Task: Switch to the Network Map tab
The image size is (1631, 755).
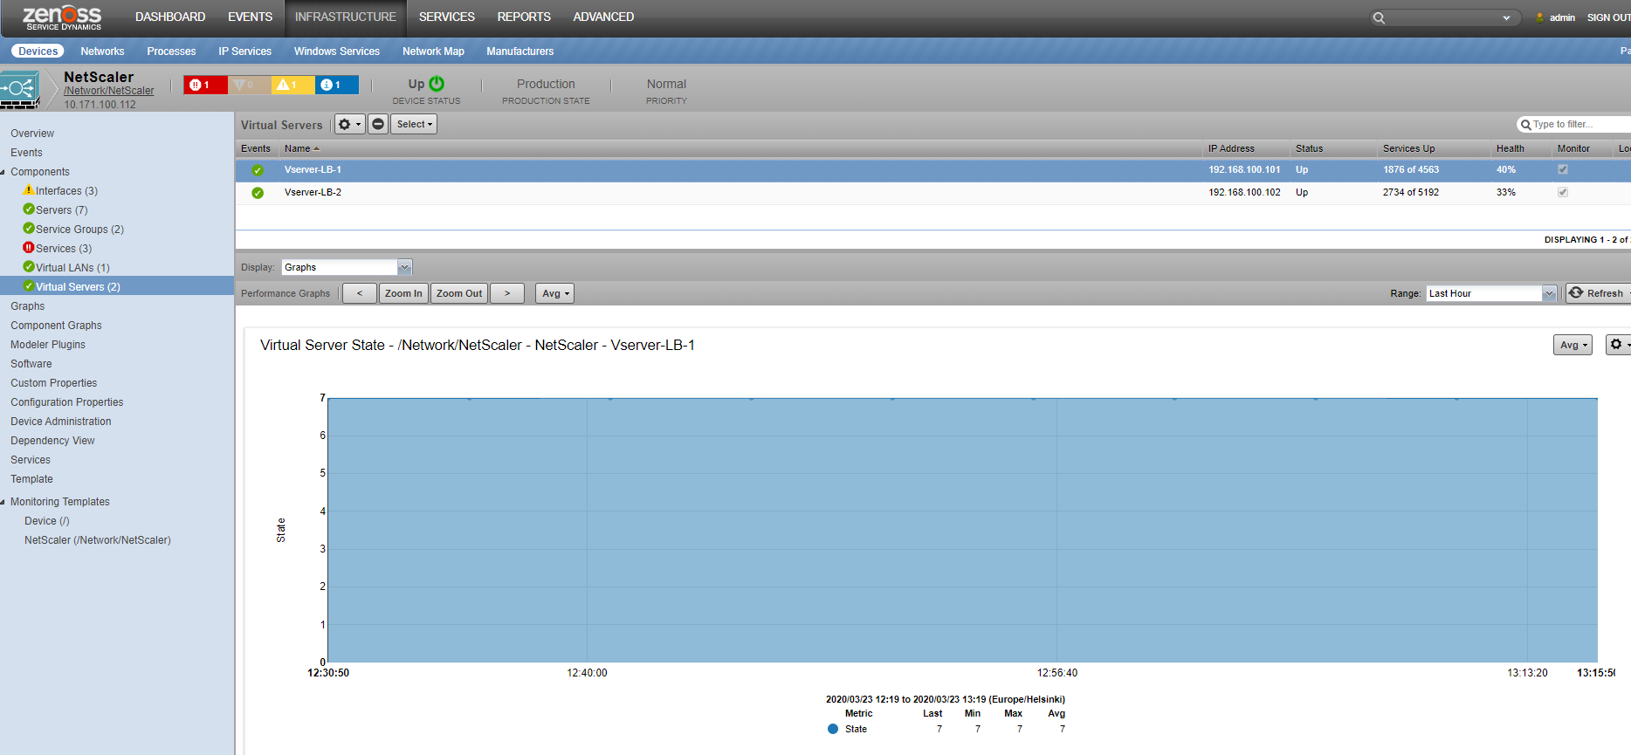Action: (433, 51)
